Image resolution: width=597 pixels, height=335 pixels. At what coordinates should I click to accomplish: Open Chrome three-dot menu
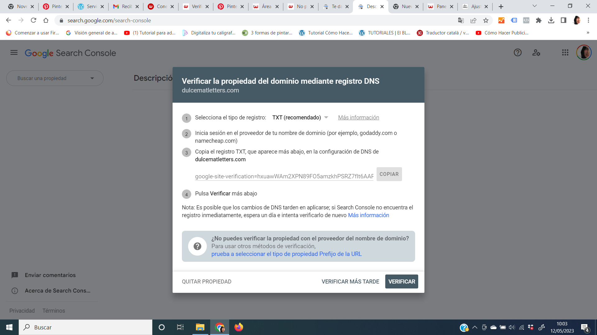(588, 20)
